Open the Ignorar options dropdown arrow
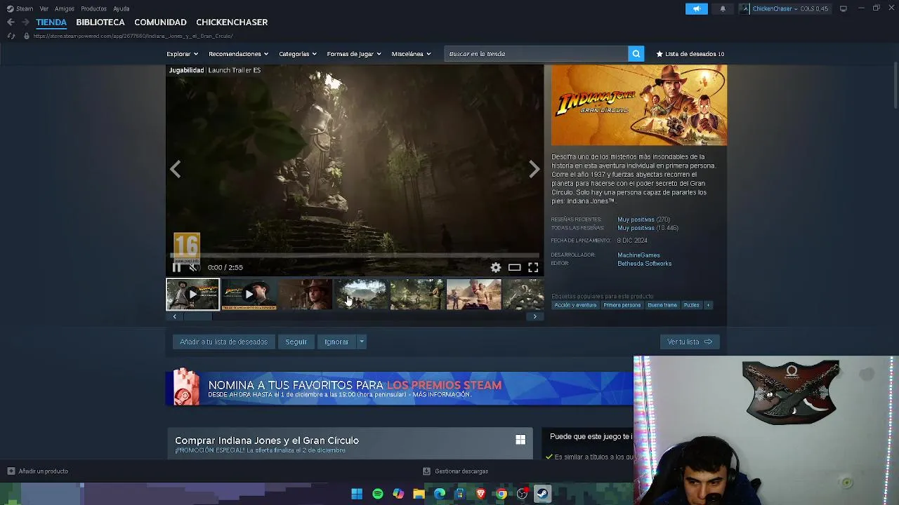Viewport: 899px width, 505px height. pyautogui.click(x=362, y=342)
